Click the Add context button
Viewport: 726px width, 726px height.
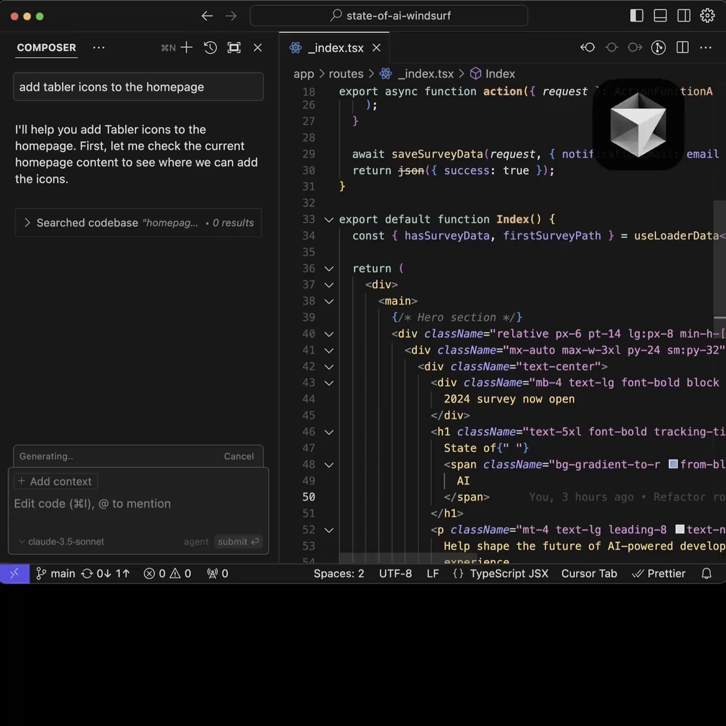[x=56, y=481]
